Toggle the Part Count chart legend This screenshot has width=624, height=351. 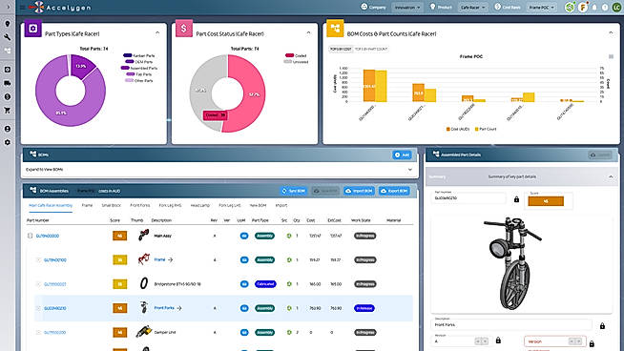click(486, 129)
